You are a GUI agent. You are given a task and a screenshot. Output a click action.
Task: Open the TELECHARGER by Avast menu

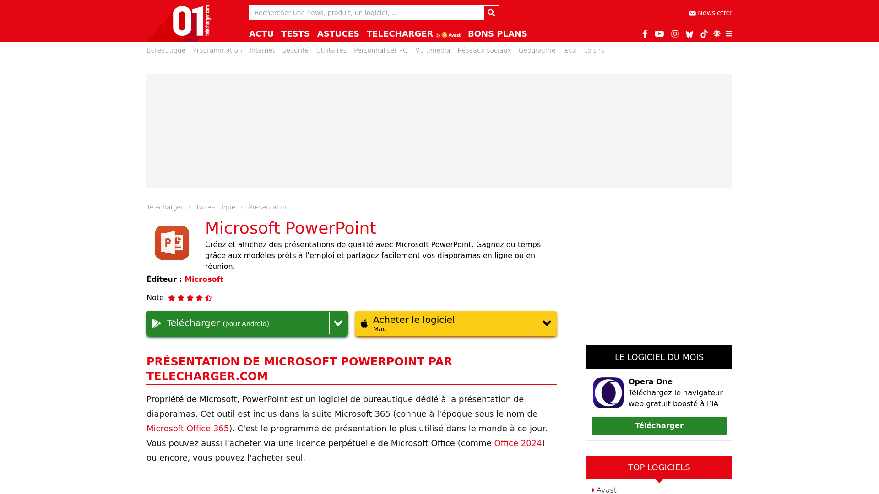(413, 34)
